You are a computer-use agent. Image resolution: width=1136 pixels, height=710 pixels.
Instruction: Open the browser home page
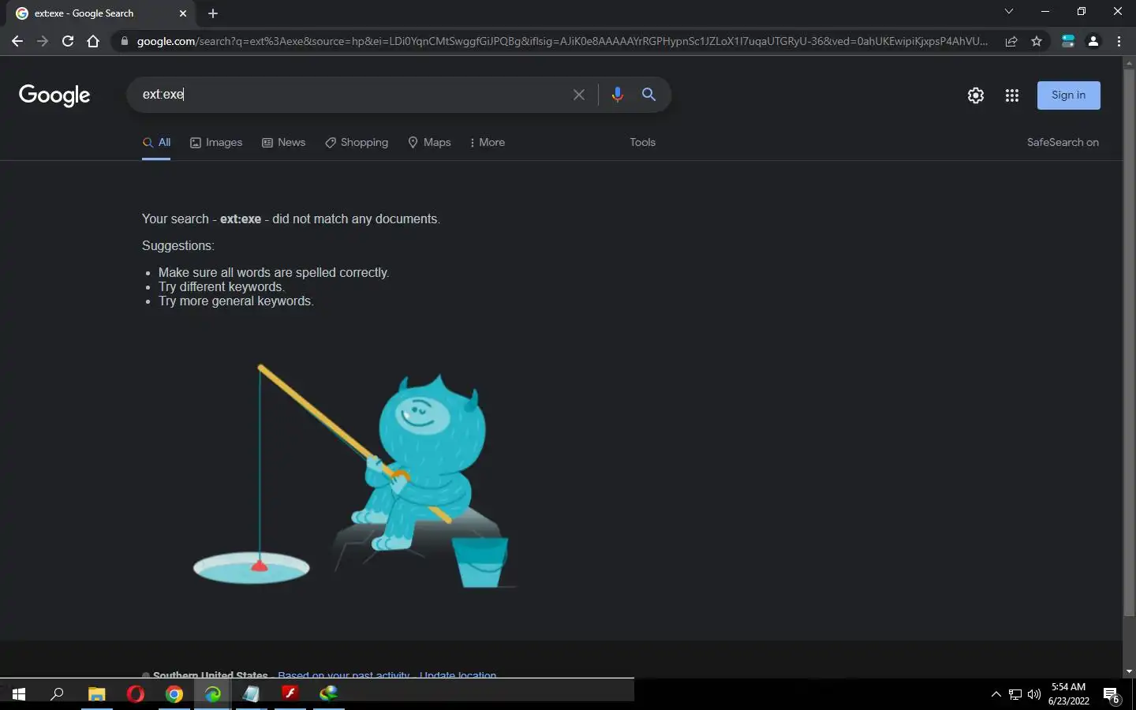(x=93, y=41)
